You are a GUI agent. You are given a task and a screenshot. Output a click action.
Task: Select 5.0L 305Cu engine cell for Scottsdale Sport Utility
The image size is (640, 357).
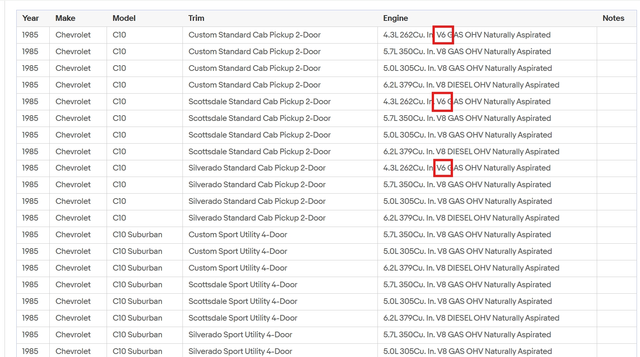pyautogui.click(x=487, y=301)
